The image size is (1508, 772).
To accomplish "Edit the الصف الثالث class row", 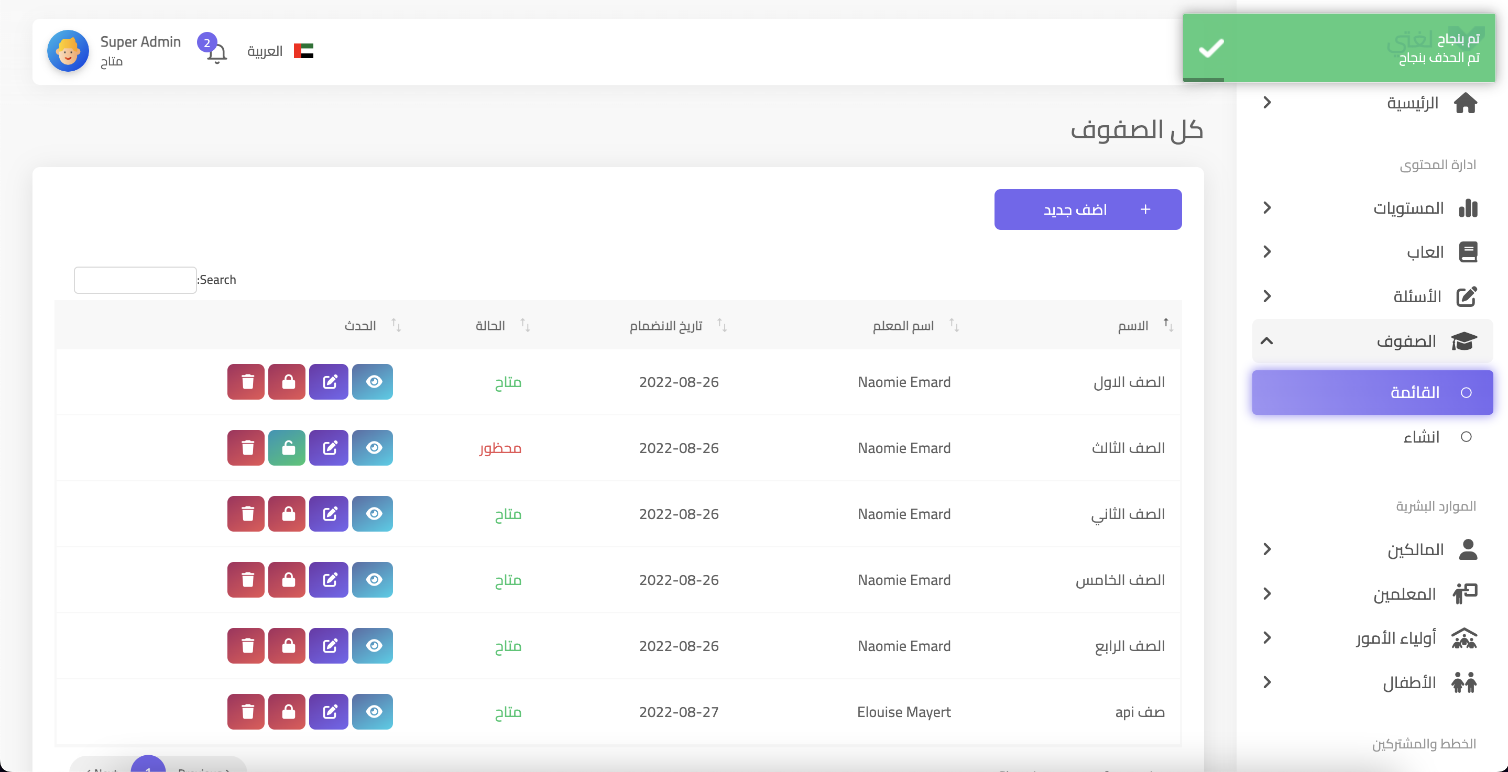I will pos(329,448).
